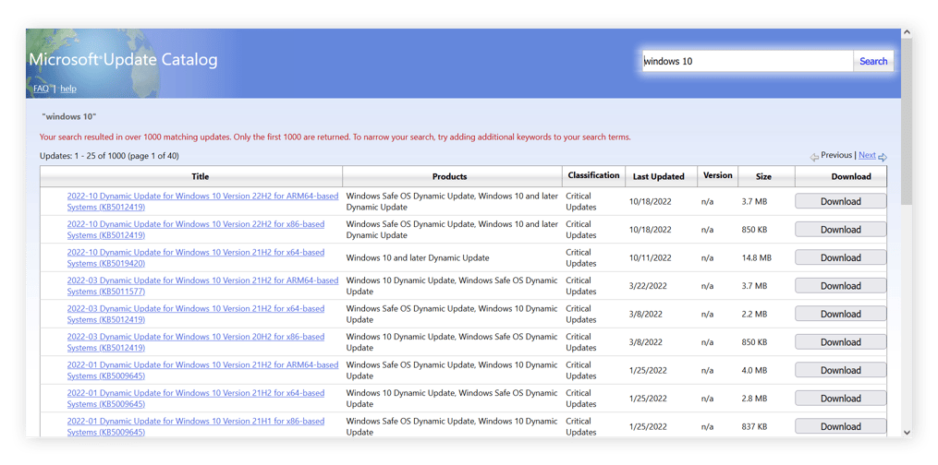
Task: Sort results by Products column header
Action: point(449,176)
